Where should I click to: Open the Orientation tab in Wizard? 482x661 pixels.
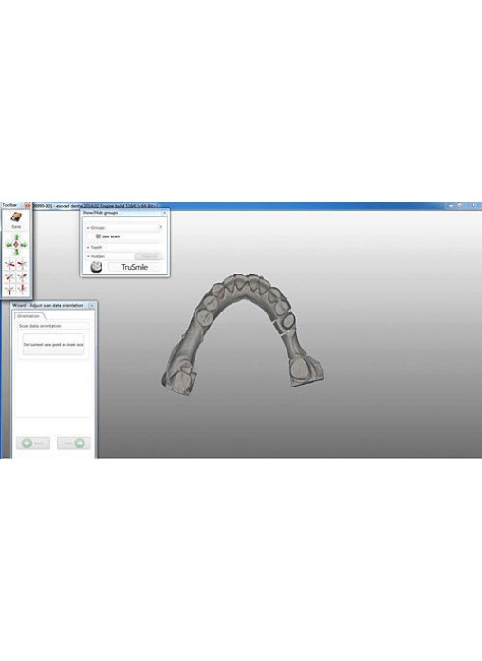[28, 316]
